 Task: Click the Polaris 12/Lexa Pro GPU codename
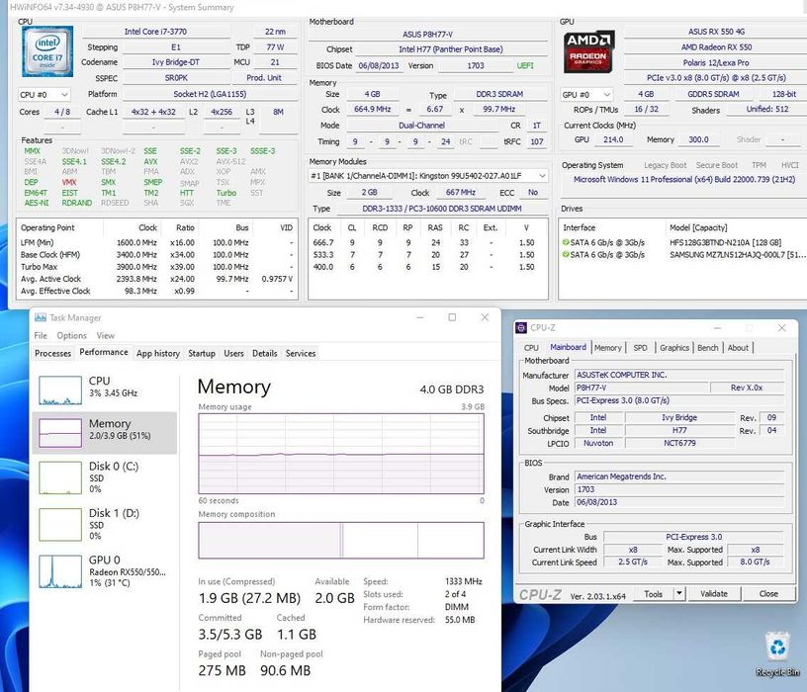(x=716, y=62)
